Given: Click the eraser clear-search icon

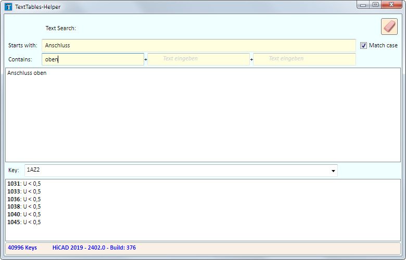Looking at the screenshot, I should (389, 27).
